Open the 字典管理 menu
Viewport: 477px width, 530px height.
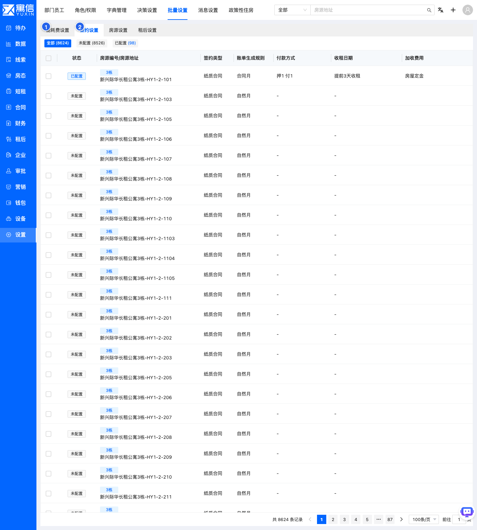[x=117, y=10]
